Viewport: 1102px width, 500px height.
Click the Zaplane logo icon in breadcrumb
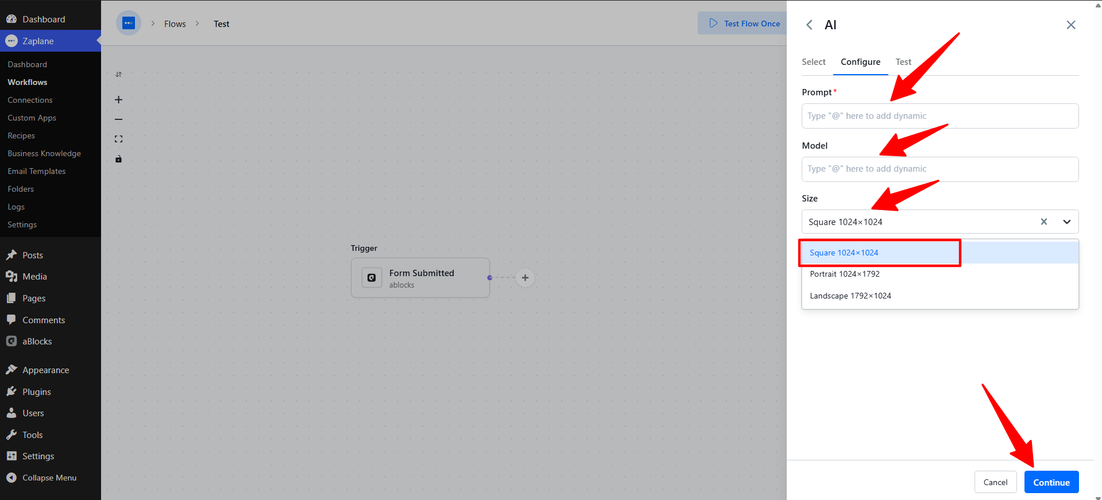coord(129,24)
